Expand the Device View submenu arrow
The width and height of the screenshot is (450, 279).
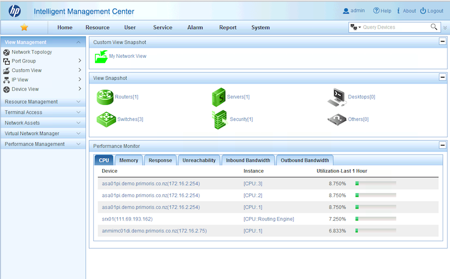pos(80,89)
